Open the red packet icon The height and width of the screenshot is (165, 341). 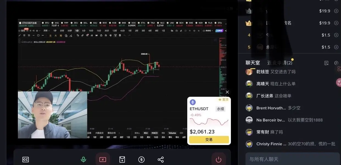click(x=122, y=160)
